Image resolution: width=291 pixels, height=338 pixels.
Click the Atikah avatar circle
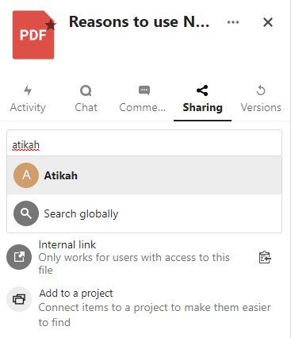(26, 175)
